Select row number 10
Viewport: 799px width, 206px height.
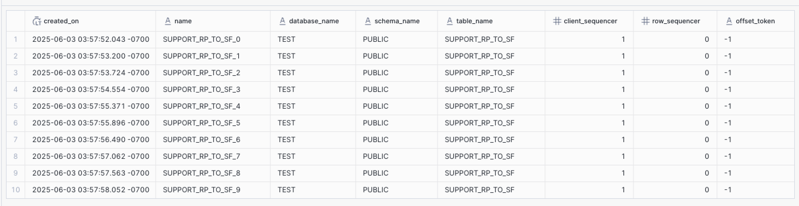pyautogui.click(x=16, y=190)
